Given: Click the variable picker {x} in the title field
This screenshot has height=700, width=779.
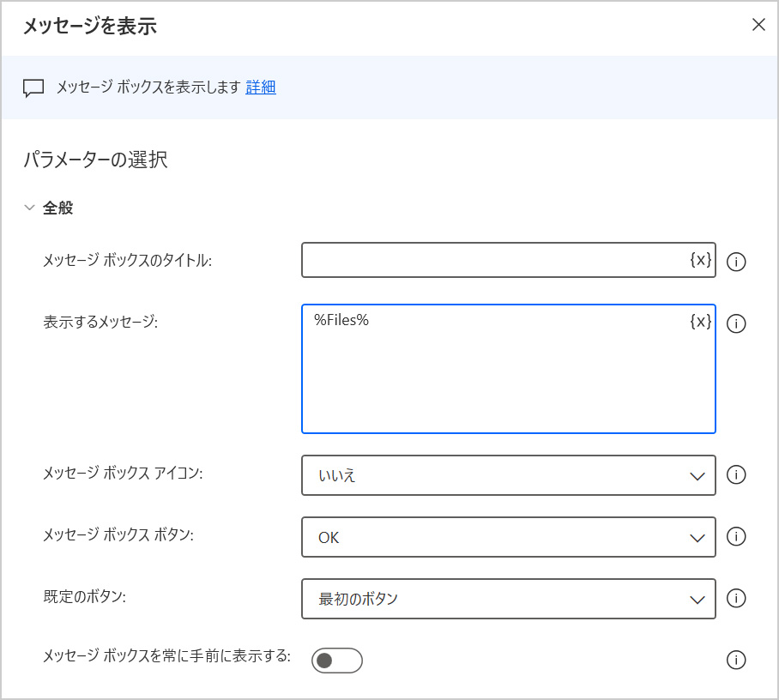Looking at the screenshot, I should point(700,260).
